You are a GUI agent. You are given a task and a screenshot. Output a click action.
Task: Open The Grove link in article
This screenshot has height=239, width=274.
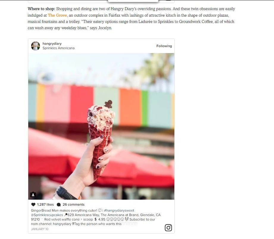point(57,15)
